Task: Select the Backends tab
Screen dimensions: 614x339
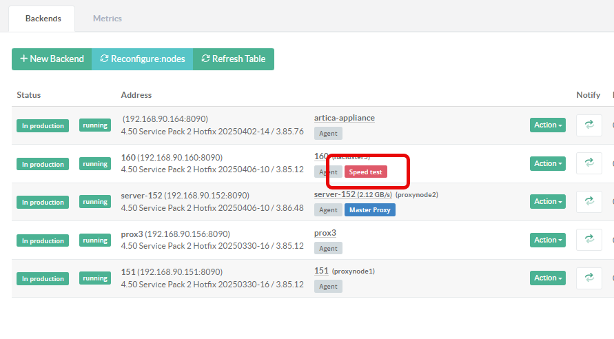Action: (43, 19)
